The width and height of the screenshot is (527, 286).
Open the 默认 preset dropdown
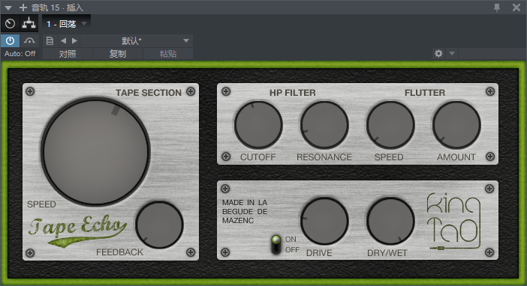[137, 41]
